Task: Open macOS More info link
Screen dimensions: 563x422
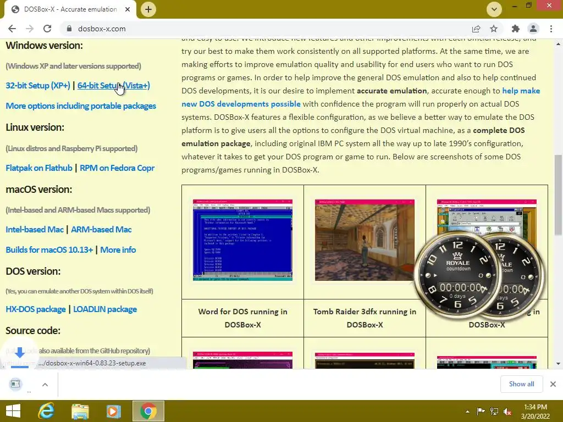Action: 118,250
